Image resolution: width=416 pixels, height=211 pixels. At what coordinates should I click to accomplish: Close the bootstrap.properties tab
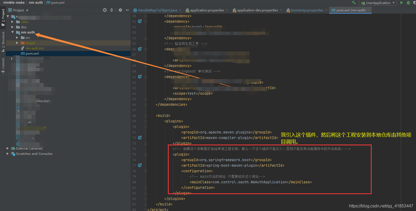coord(326,10)
